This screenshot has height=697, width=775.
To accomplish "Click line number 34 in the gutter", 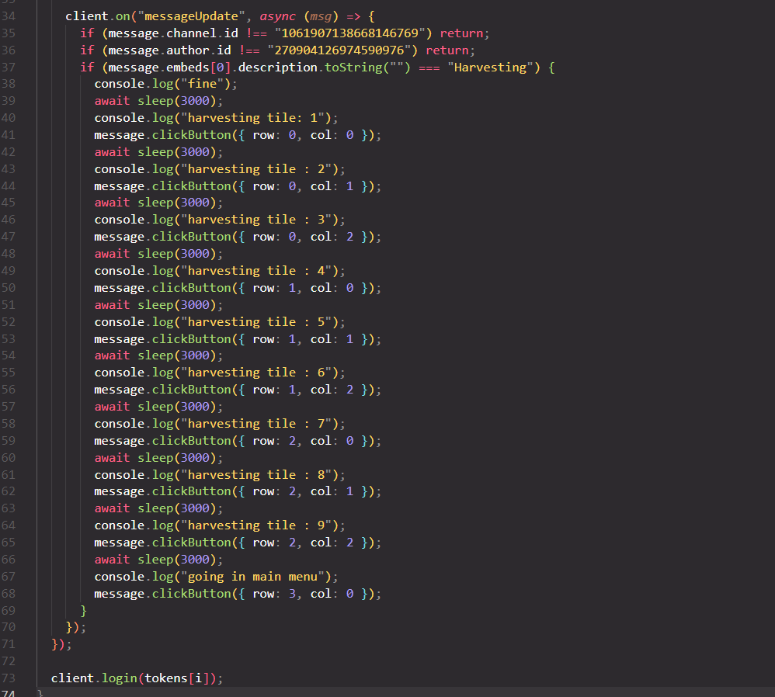I will 9,16.
